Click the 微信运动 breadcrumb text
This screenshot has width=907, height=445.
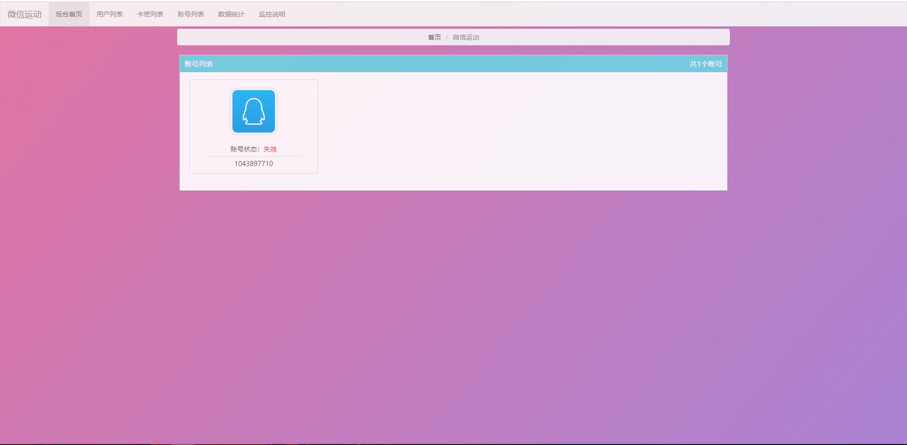pos(466,37)
